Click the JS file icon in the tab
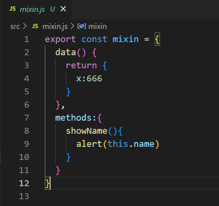Image resolution: width=219 pixels, height=206 pixels. tap(13, 9)
